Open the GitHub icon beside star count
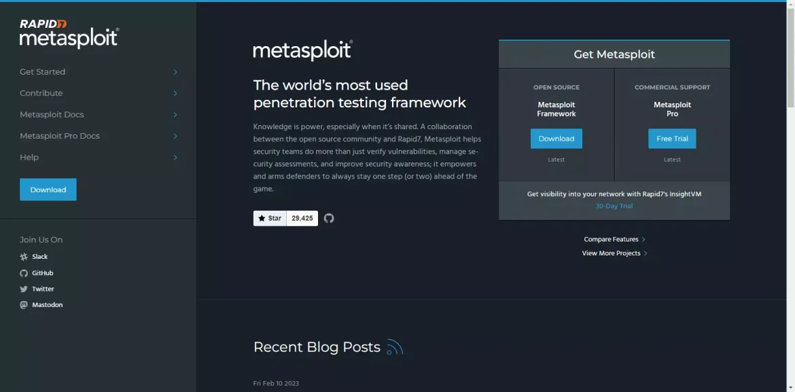Screen dimensions: 795x392 pyautogui.click(x=329, y=219)
